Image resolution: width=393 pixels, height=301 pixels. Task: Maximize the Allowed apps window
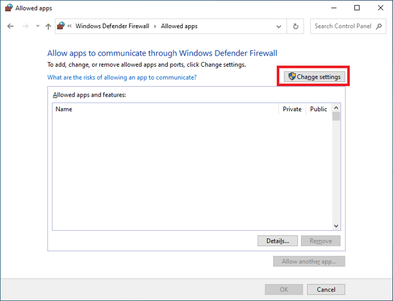(x=357, y=8)
